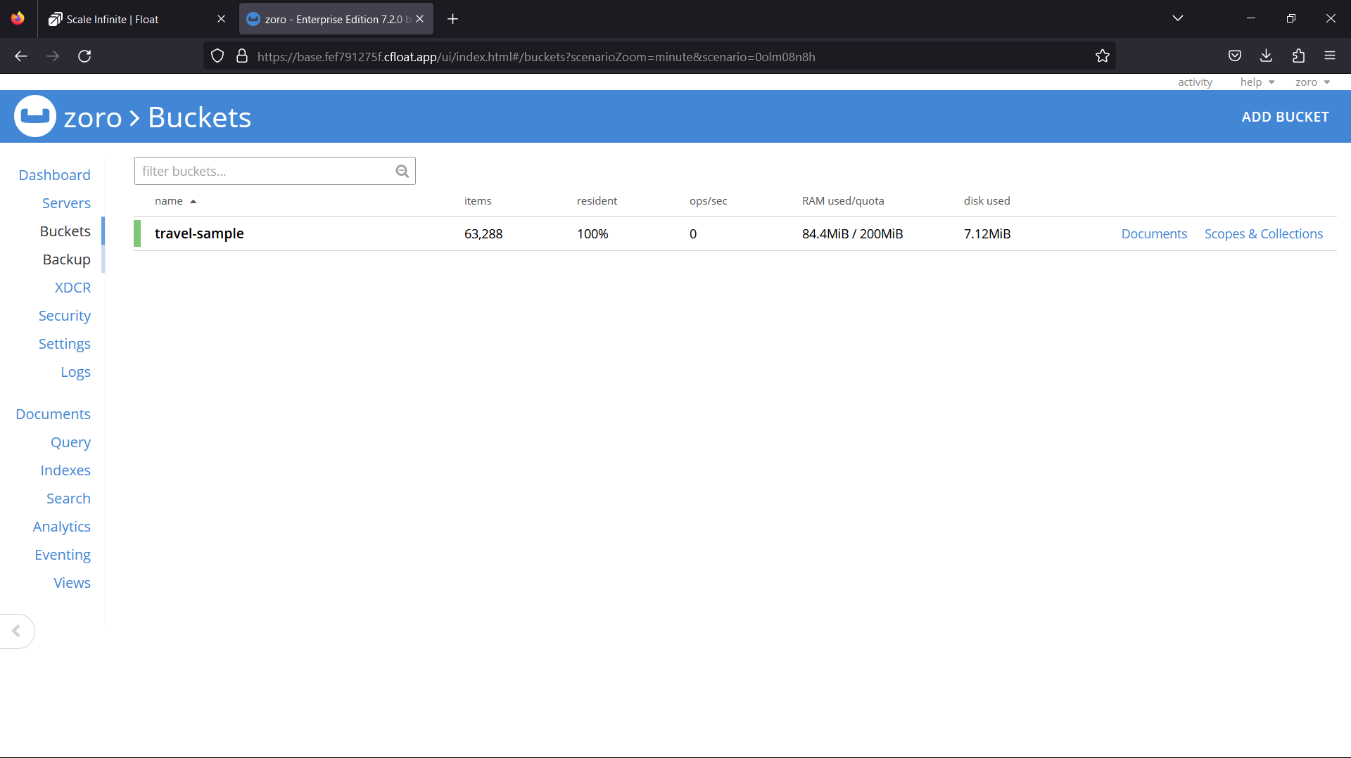Reload the page with refresh icon

pos(84,56)
